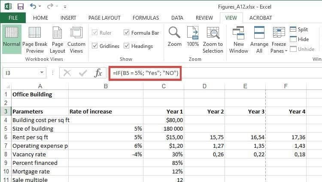Expand the Name Box dropdown arrow

pyautogui.click(x=42, y=73)
